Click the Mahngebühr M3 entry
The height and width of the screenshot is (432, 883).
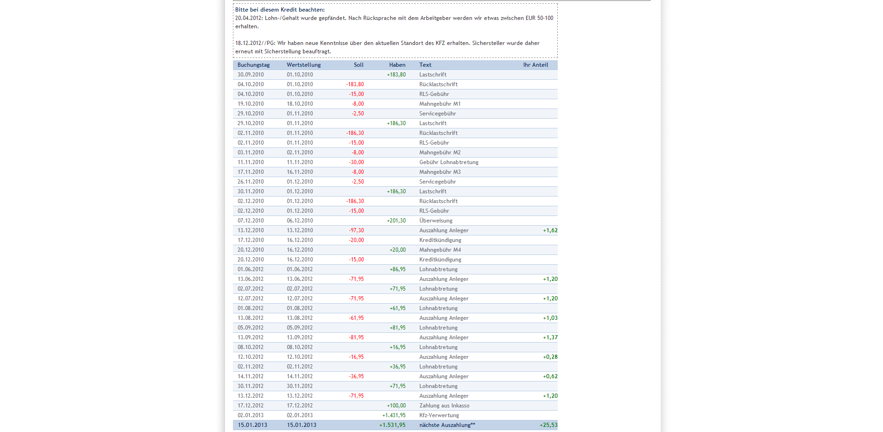(439, 172)
